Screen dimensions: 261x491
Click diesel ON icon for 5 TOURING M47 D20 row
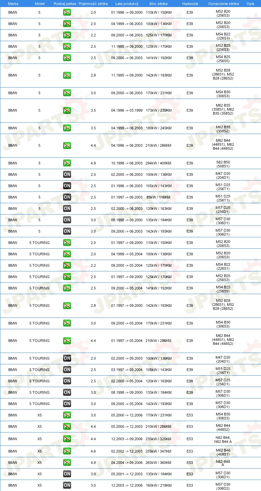point(67,358)
